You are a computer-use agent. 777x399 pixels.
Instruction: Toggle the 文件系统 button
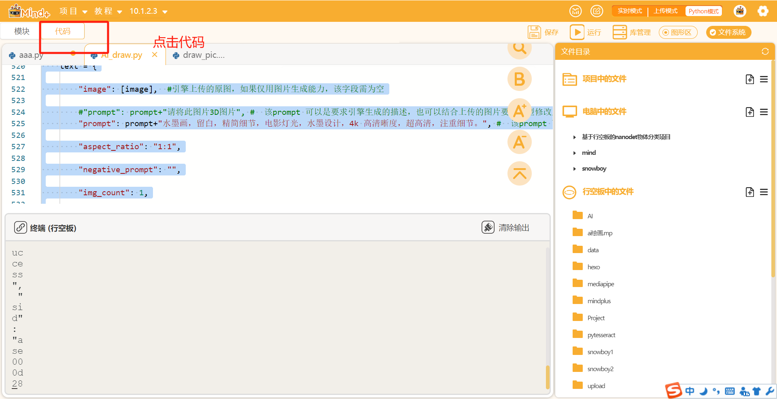tap(728, 32)
